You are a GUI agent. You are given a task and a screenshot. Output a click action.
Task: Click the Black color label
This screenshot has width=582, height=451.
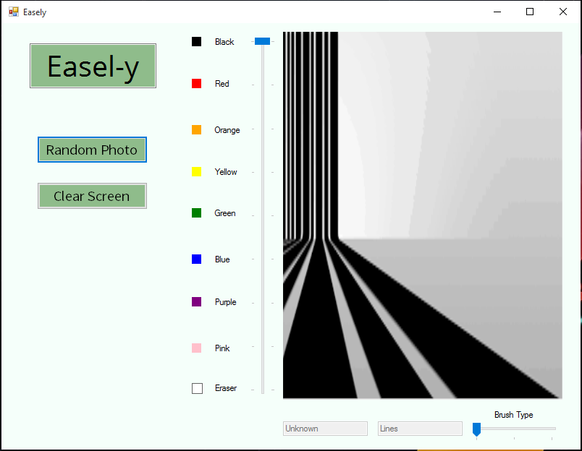(224, 42)
